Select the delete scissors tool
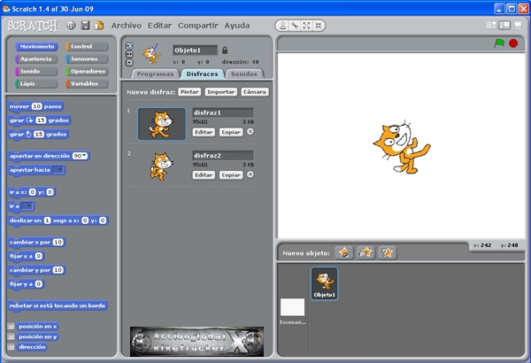This screenshot has height=363, width=531. click(x=295, y=26)
